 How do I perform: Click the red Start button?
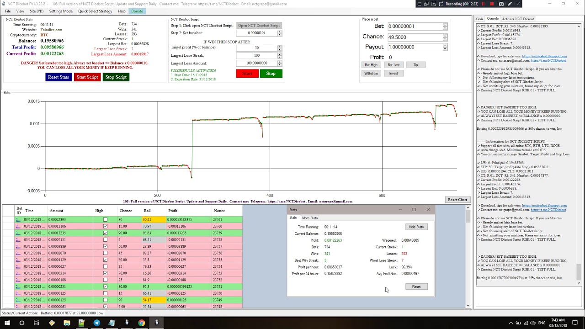247,73
